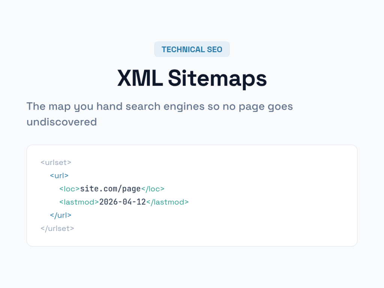The width and height of the screenshot is (384, 288).
Task: Click the TECHNICAL SEO badge
Action: click(x=192, y=49)
